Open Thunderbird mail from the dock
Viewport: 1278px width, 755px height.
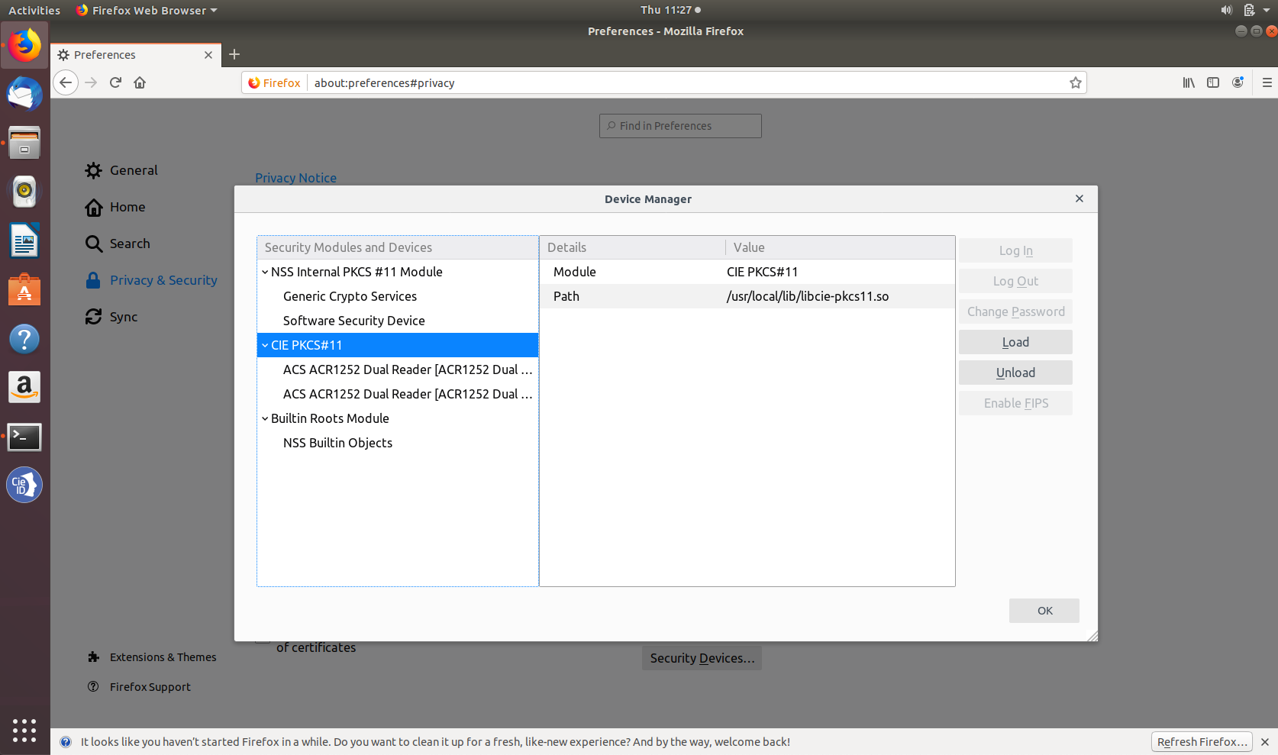[24, 95]
